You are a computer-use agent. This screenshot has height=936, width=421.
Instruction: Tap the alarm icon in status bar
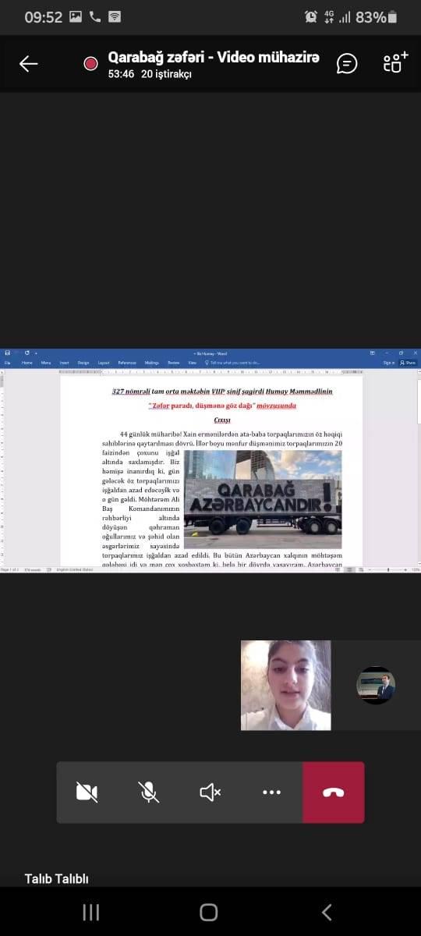click(311, 16)
